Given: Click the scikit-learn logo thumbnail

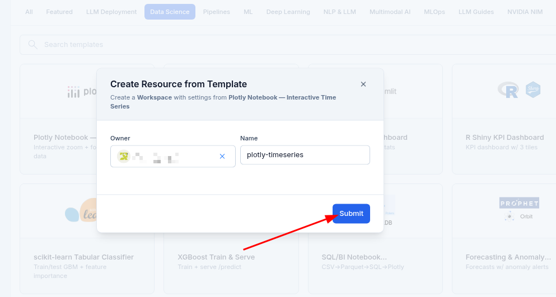Looking at the screenshot, I should (81, 211).
